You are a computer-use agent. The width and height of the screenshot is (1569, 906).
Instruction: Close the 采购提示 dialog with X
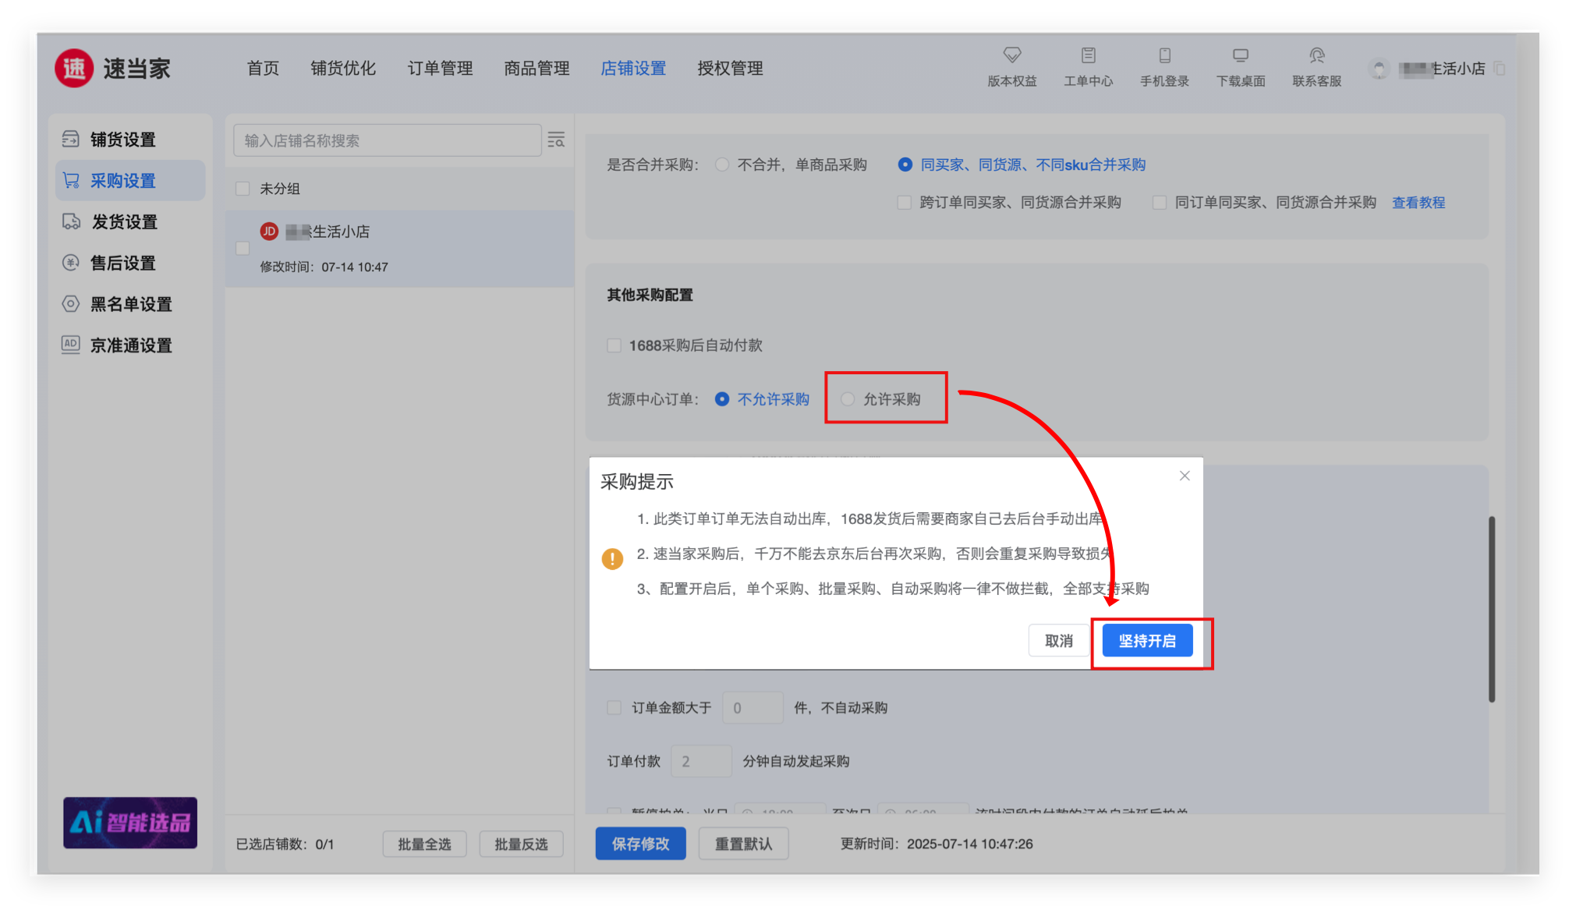(1184, 476)
